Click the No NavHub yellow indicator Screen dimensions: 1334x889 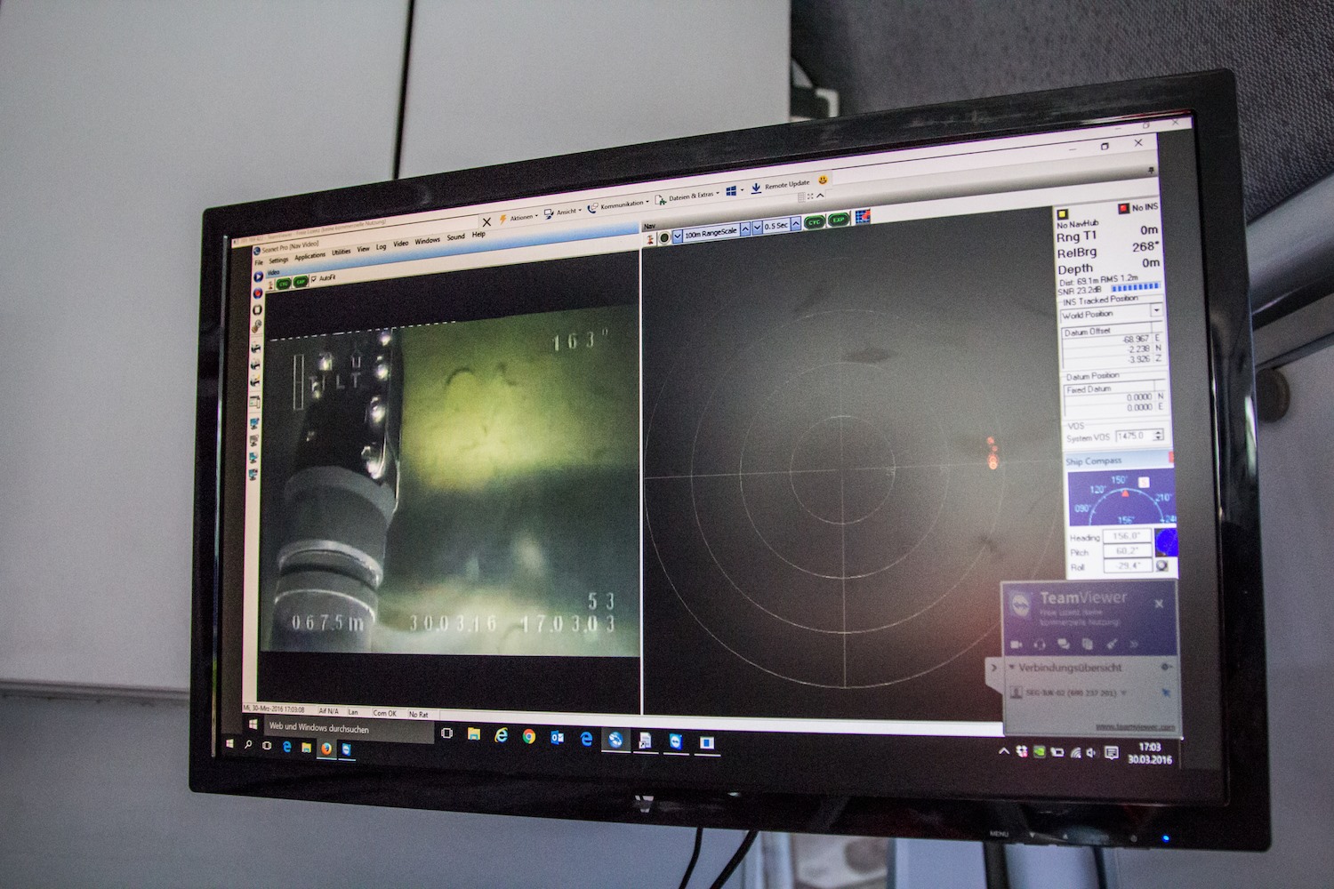[1062, 214]
